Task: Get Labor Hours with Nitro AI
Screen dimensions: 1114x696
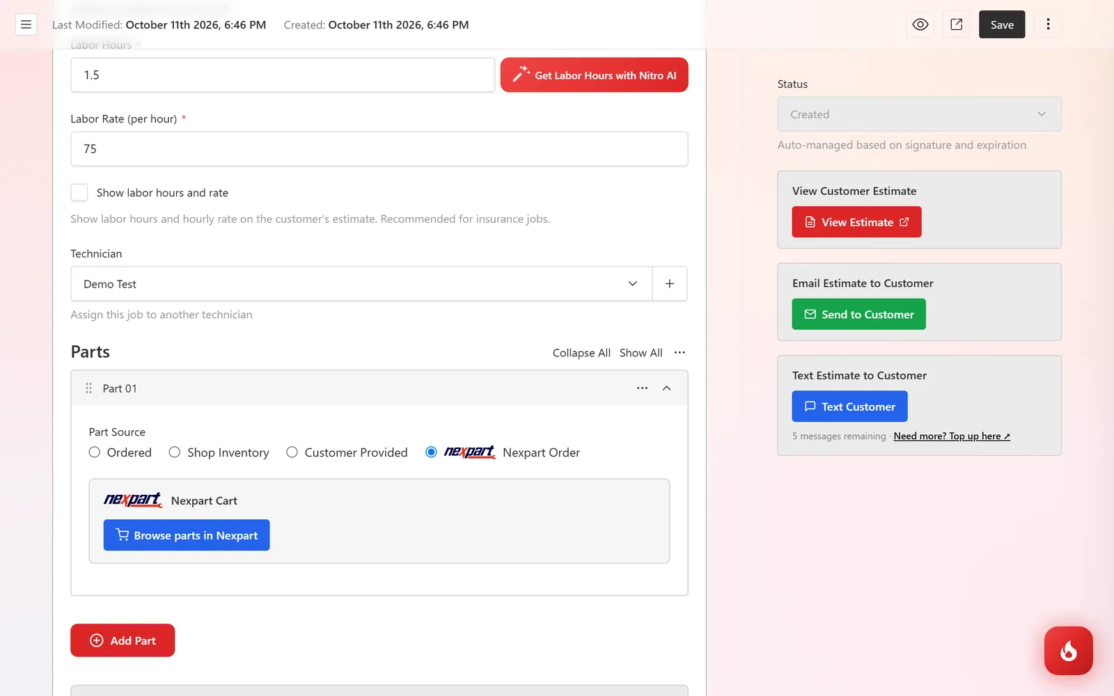Action: click(x=594, y=75)
